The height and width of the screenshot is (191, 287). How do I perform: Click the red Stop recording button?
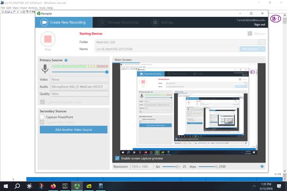(x=48, y=39)
